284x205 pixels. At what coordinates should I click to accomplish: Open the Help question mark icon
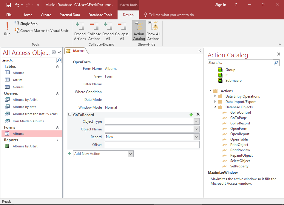[x=236, y=5]
